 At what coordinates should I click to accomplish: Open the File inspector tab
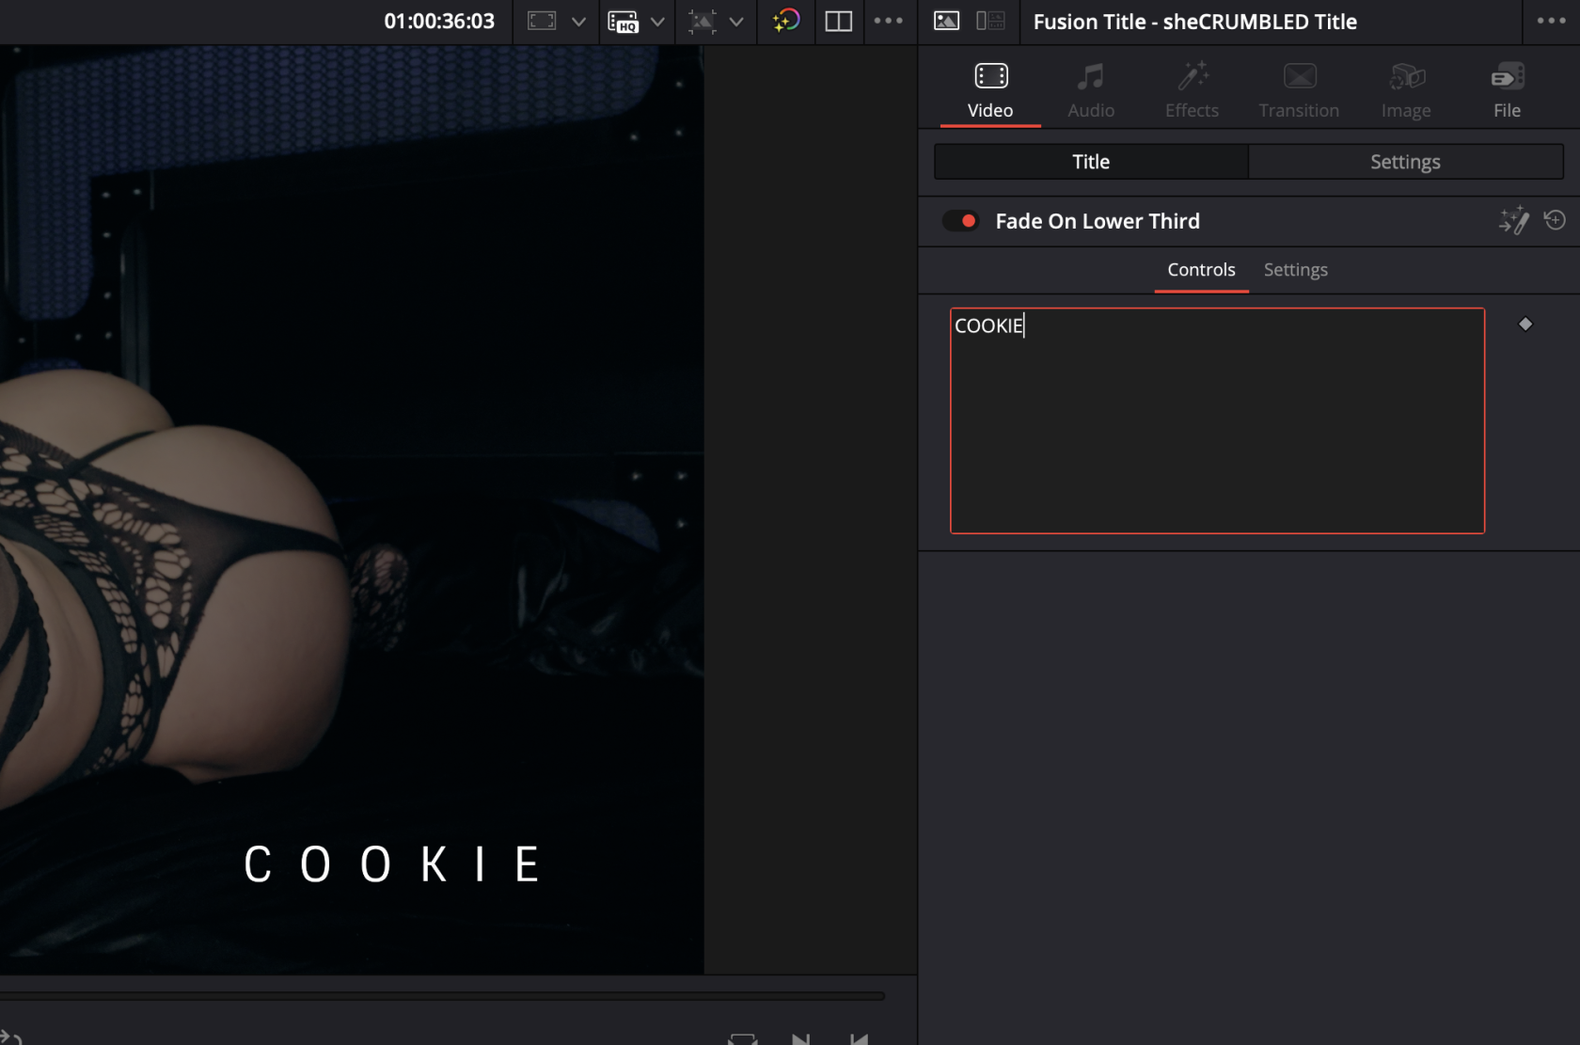click(1507, 90)
